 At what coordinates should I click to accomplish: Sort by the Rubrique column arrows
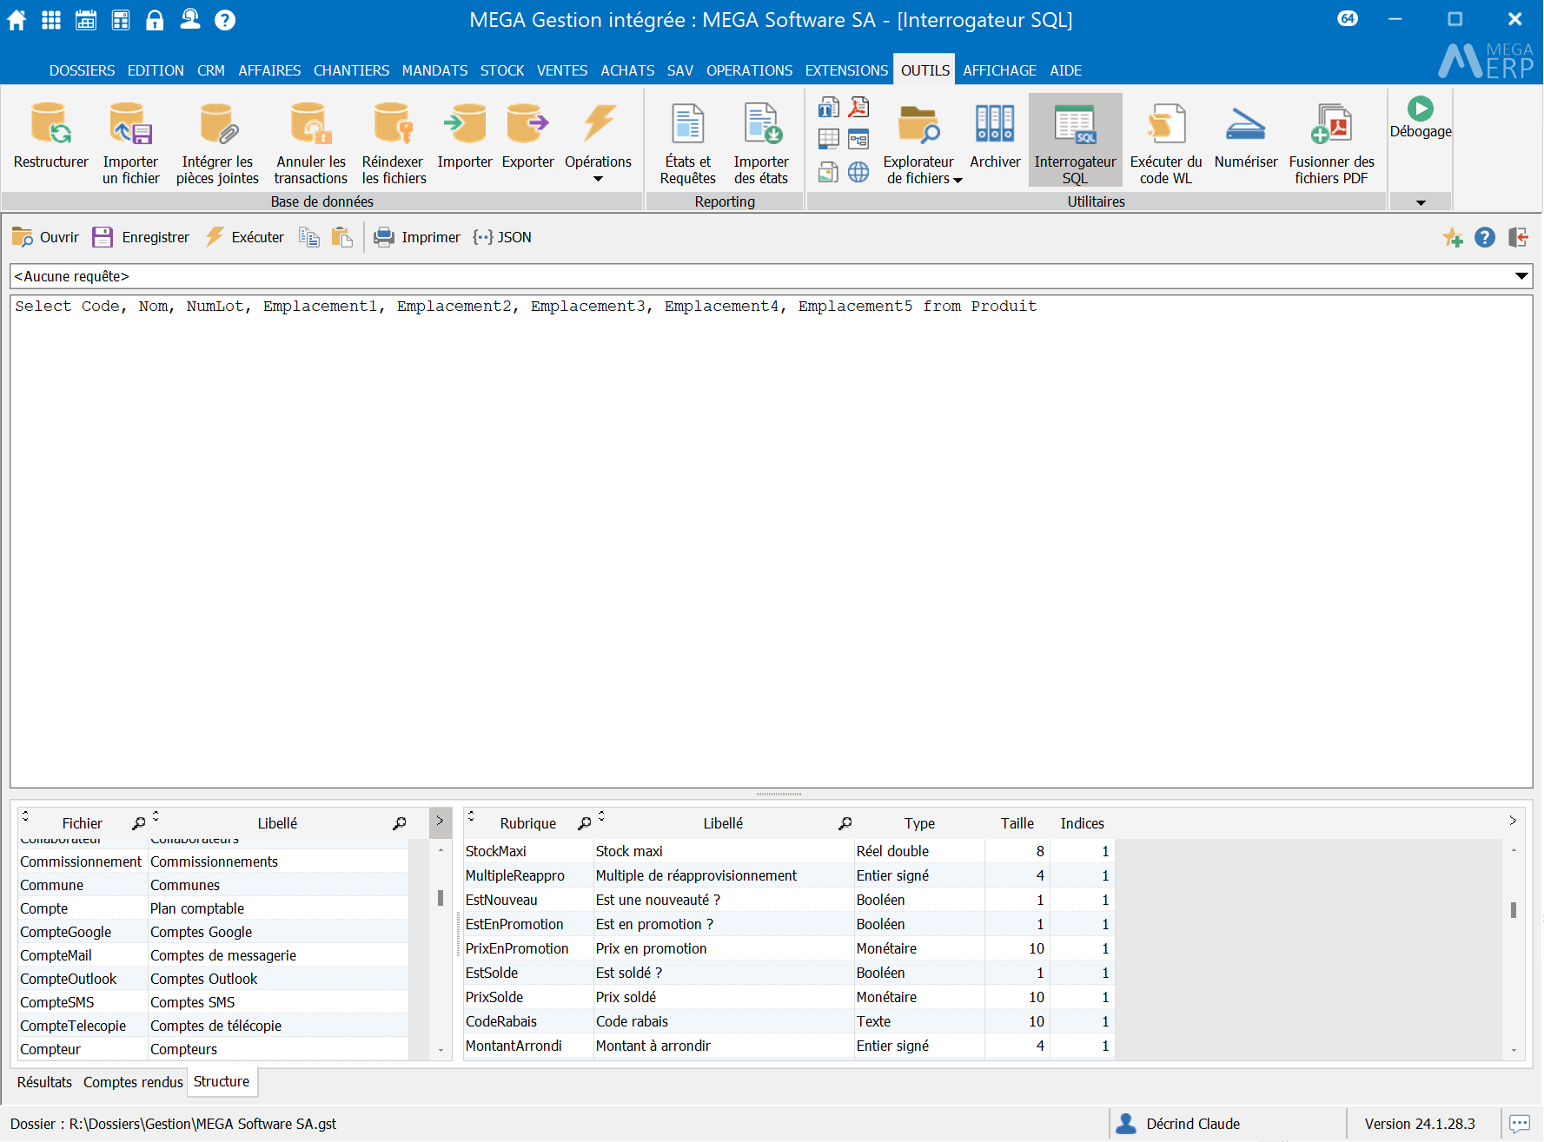471,816
